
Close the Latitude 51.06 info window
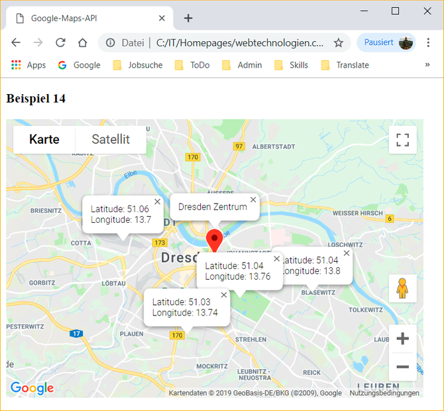158,202
